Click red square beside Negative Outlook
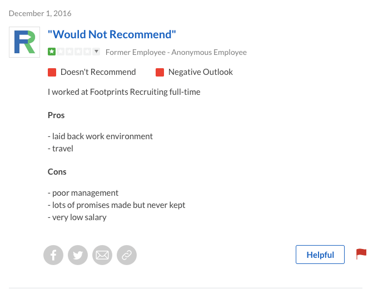The height and width of the screenshot is (290, 373). click(x=160, y=72)
